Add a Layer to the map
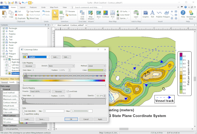This screenshot has width=197, height=134. coord(136,15)
